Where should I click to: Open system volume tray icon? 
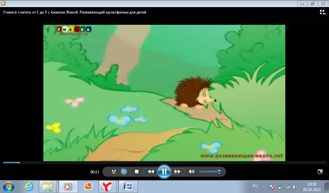point(295,187)
